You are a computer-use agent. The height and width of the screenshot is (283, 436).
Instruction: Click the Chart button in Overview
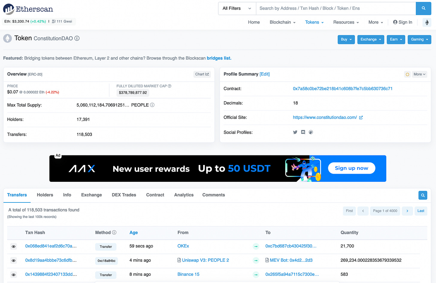click(202, 74)
